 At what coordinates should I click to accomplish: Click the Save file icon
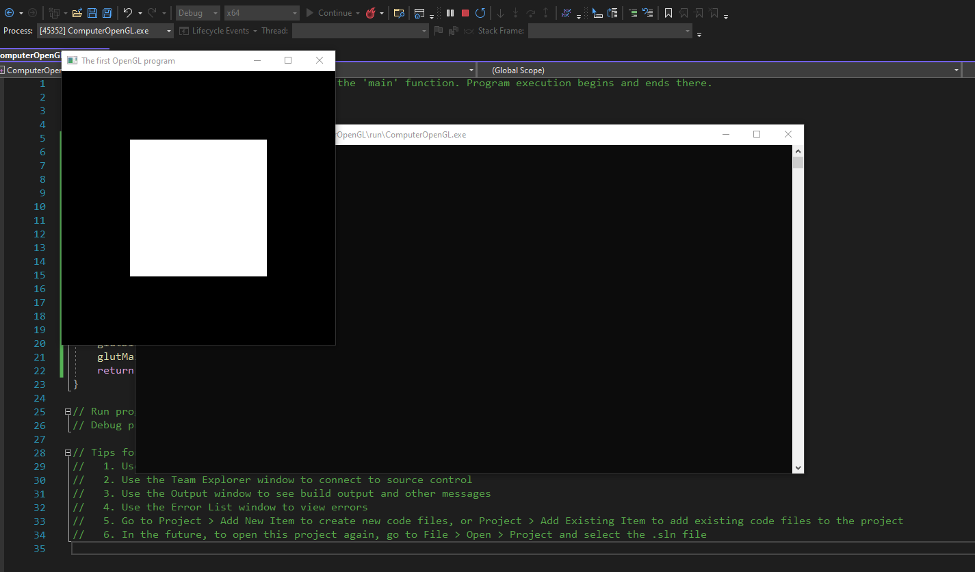pos(92,13)
